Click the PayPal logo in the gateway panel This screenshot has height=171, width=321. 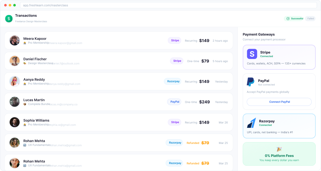point(251,82)
